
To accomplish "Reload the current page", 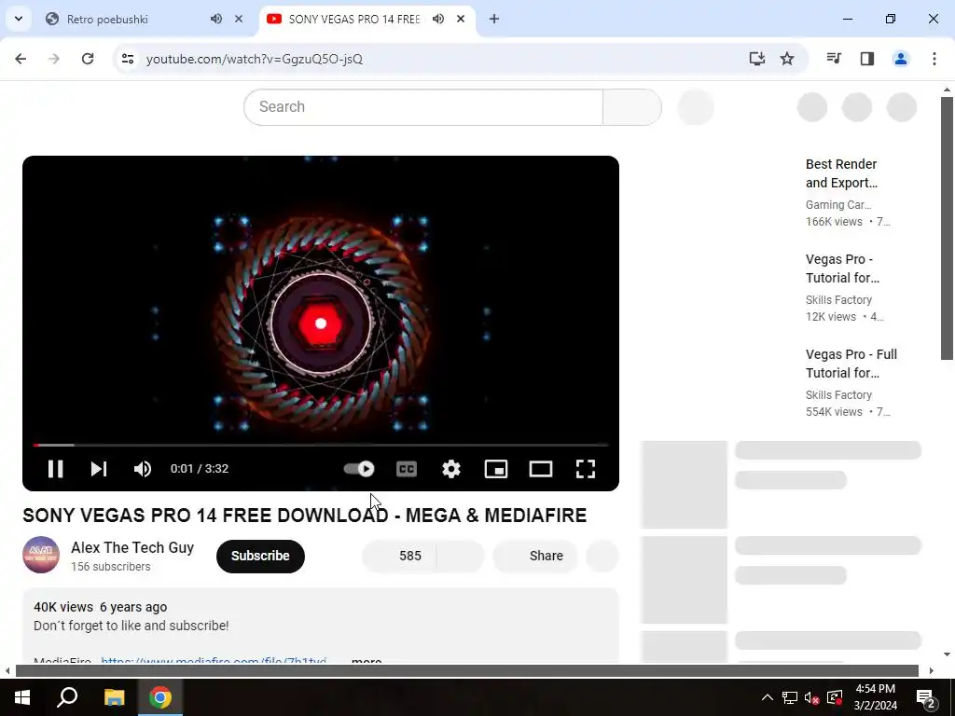I will coord(88,59).
